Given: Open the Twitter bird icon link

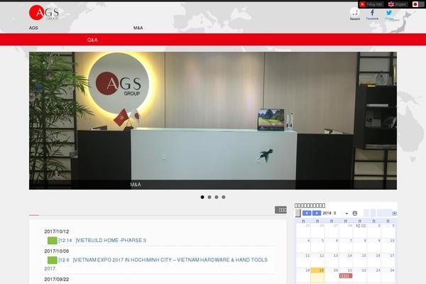Looking at the screenshot, I should (389, 14).
